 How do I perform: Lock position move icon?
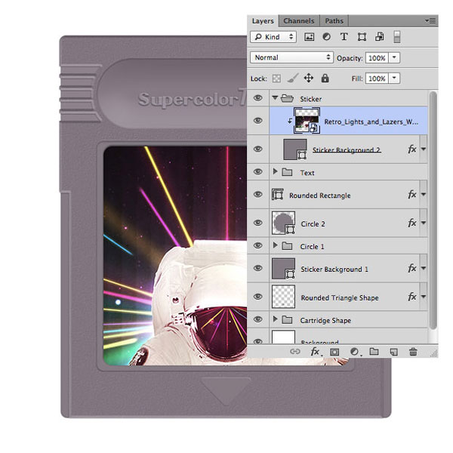[309, 78]
